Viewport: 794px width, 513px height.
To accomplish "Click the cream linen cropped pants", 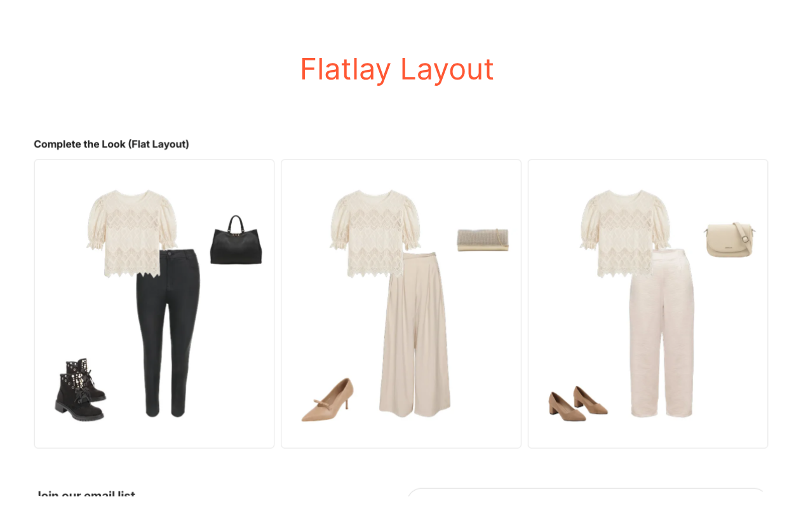I will pos(661,333).
